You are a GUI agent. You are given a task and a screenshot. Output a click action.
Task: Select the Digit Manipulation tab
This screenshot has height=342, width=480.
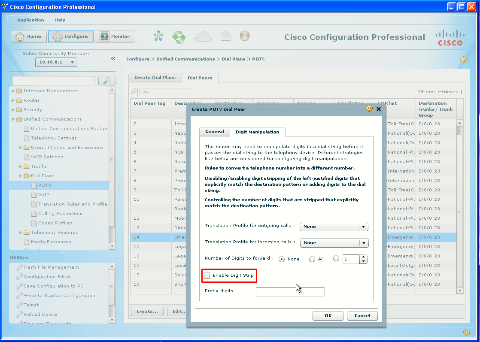click(258, 132)
